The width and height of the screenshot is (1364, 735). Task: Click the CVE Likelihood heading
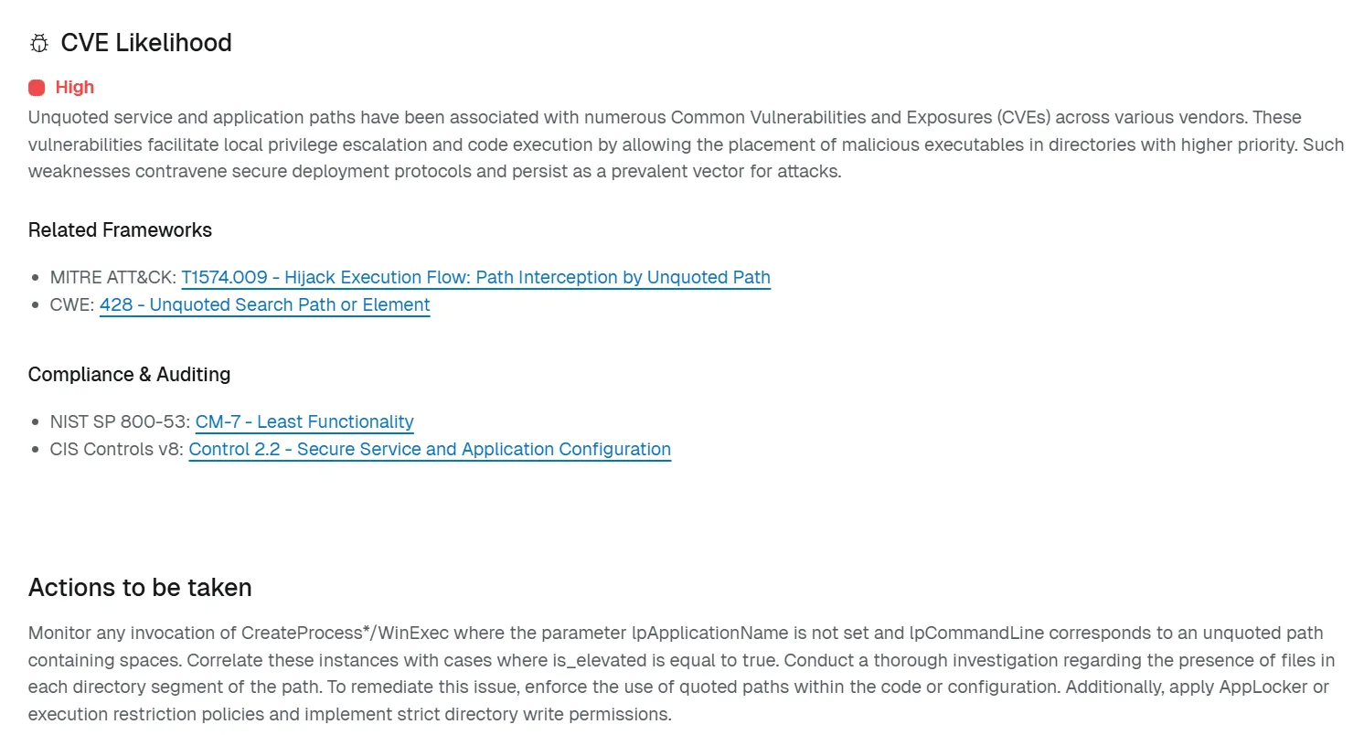146,43
